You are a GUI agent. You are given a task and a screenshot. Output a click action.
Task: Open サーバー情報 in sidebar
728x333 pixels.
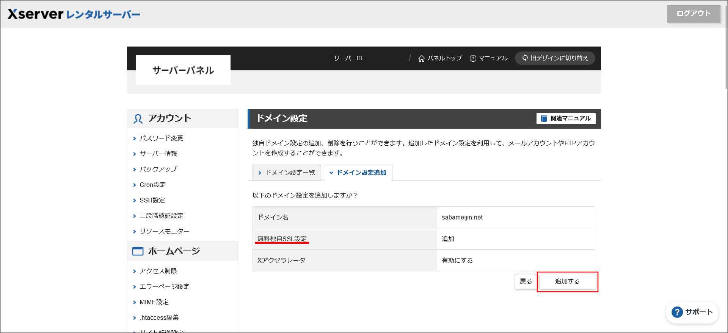pyautogui.click(x=158, y=154)
